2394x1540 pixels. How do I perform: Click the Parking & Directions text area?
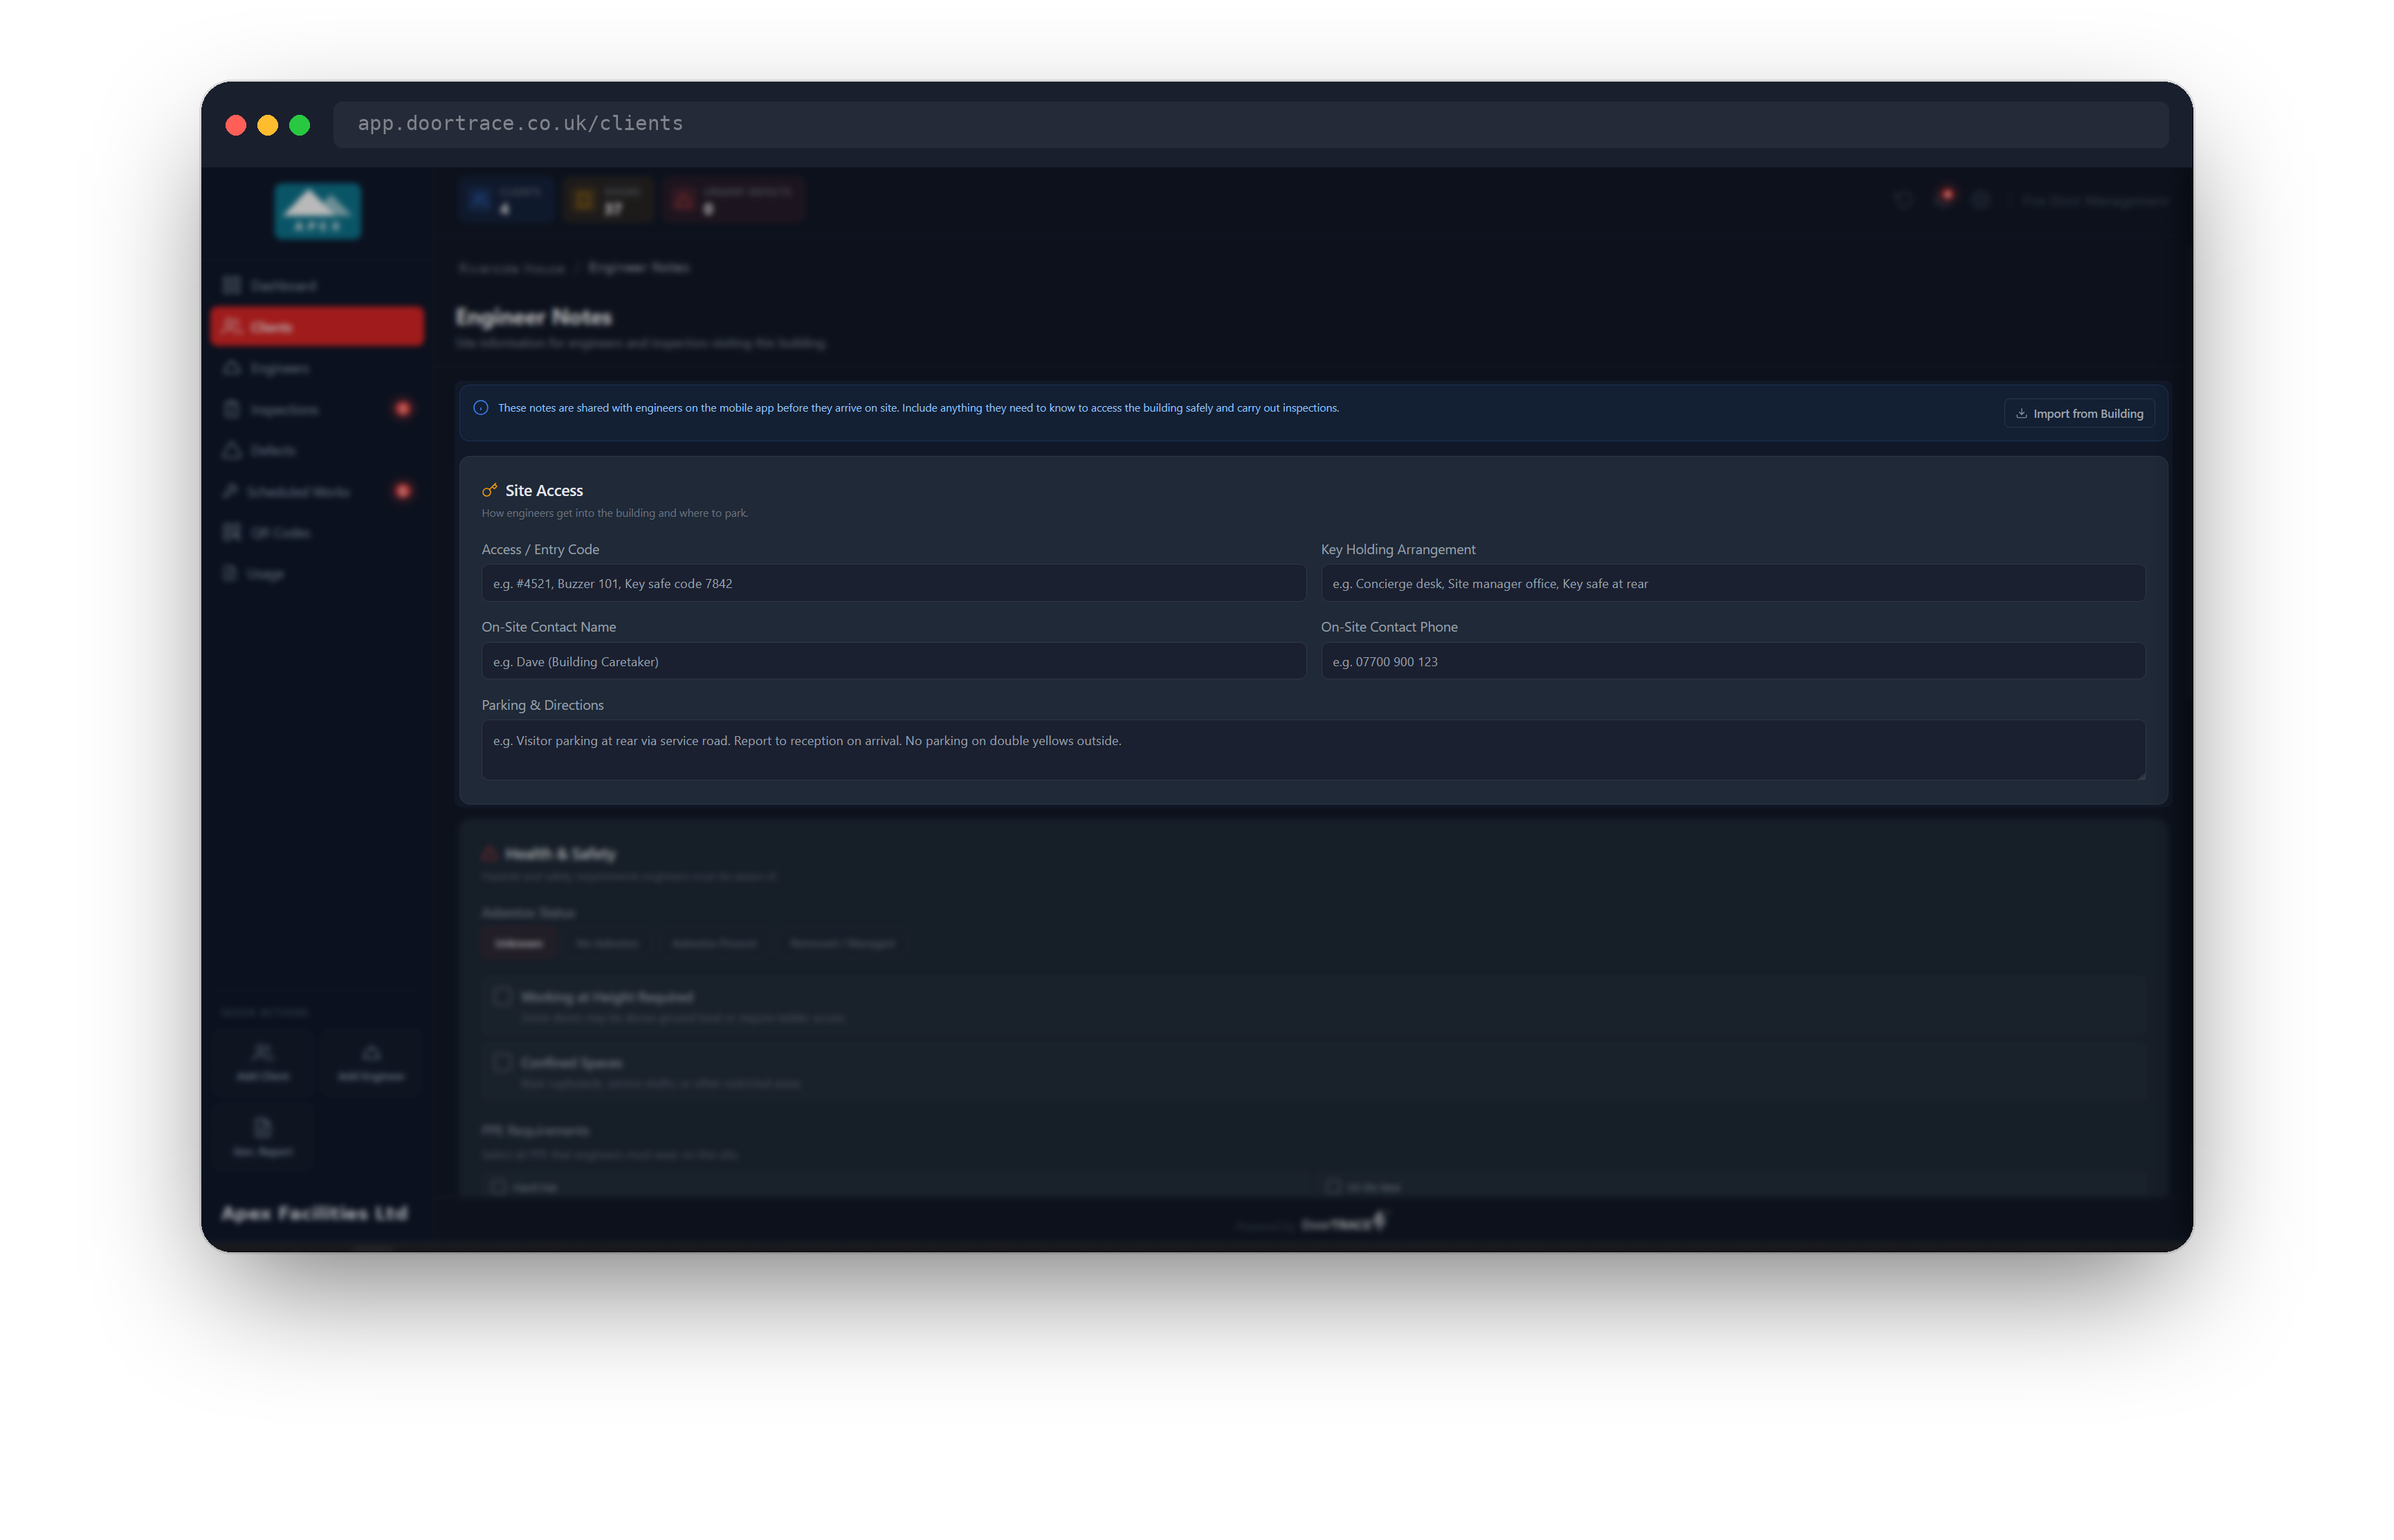pos(1313,750)
